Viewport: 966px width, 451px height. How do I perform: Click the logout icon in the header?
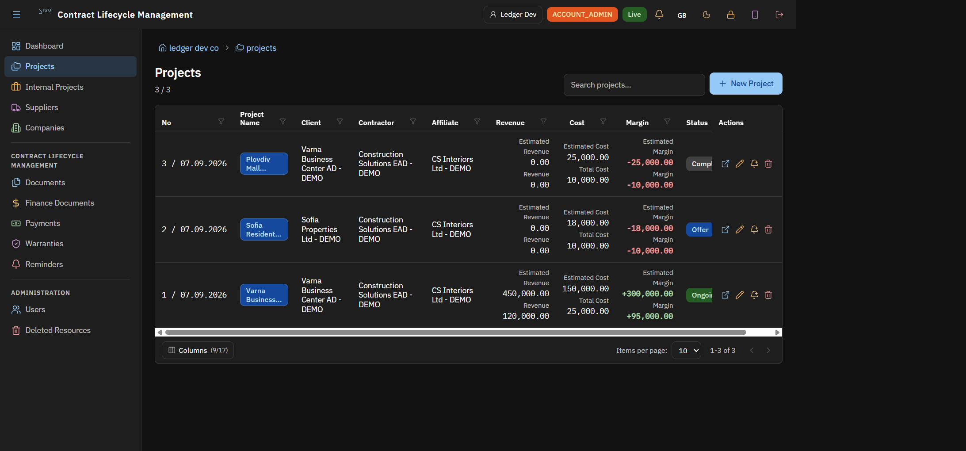coord(779,15)
